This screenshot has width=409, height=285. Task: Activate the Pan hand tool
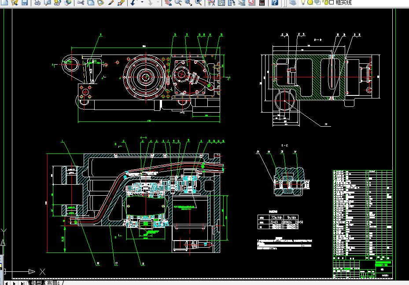click(x=168, y=3)
